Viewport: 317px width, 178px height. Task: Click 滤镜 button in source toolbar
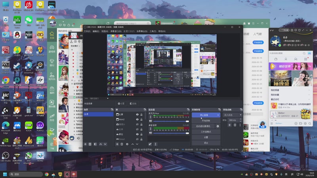133,104
